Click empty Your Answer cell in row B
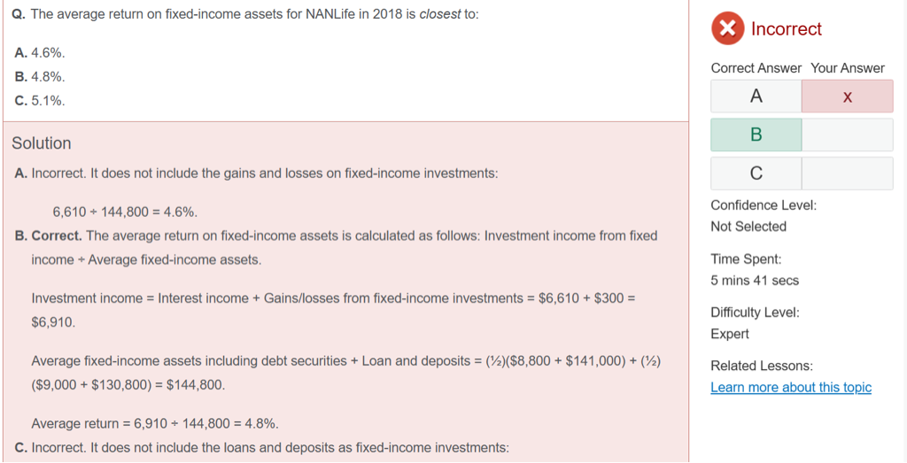Screen dimensions: 907x463 click(x=847, y=135)
